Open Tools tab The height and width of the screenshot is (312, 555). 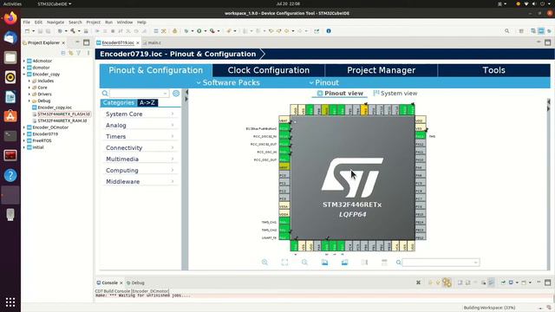click(493, 70)
